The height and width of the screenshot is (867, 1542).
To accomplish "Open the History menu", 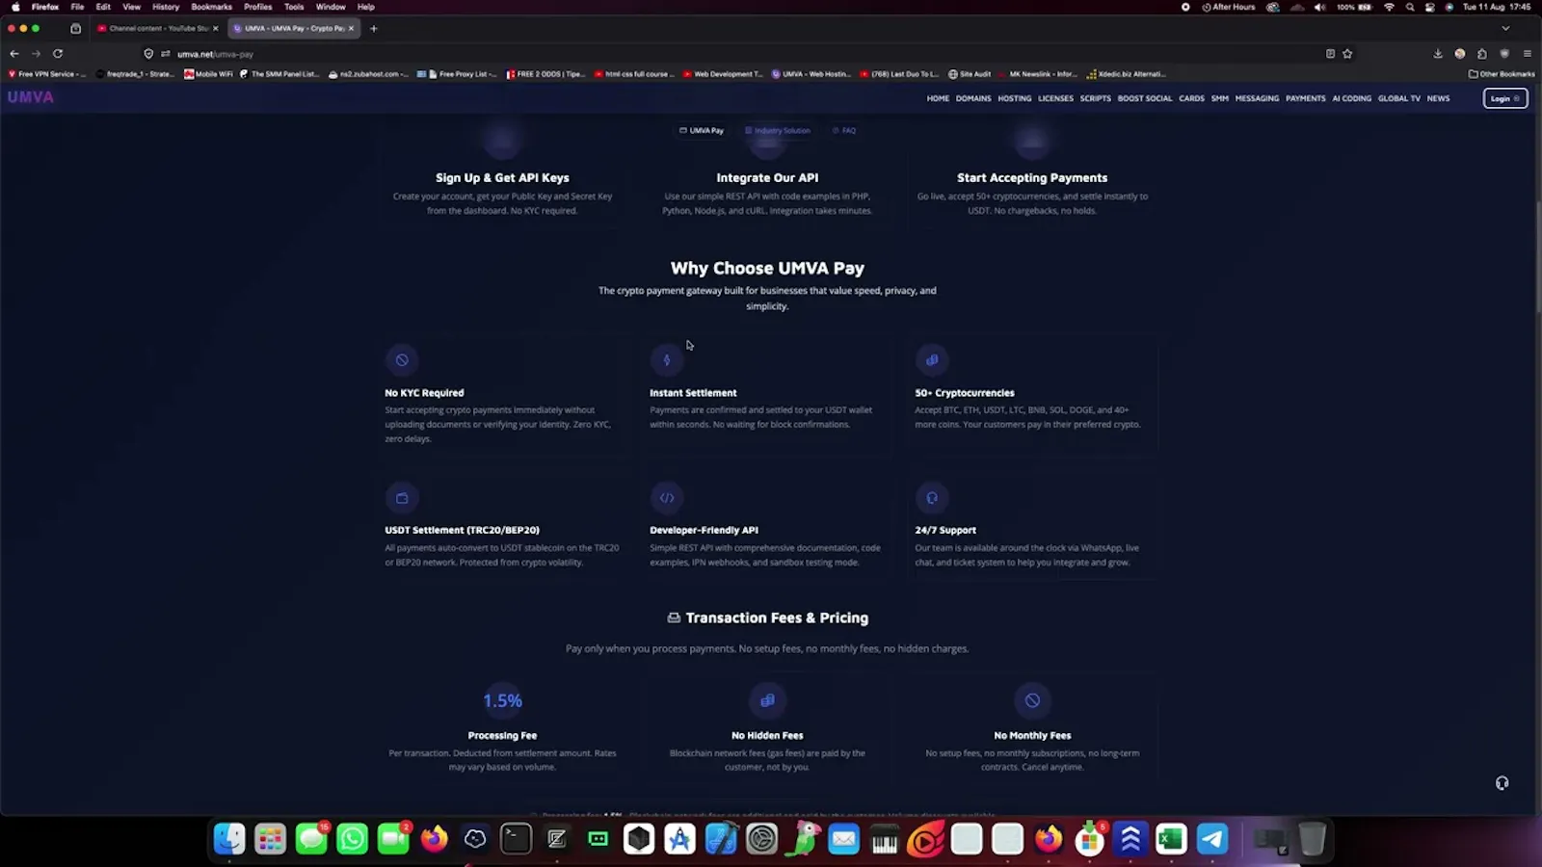I will click(166, 7).
